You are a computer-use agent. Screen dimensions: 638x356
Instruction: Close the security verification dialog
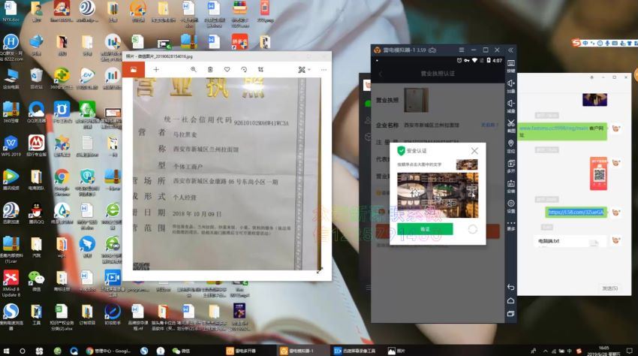[x=474, y=151]
